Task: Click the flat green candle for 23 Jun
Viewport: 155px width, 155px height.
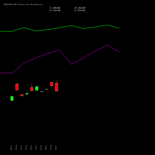Action: 47,89
